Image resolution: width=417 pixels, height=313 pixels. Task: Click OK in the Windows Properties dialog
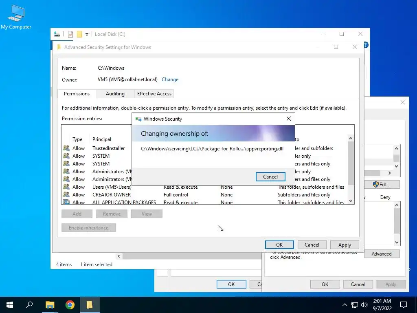pos(231,284)
